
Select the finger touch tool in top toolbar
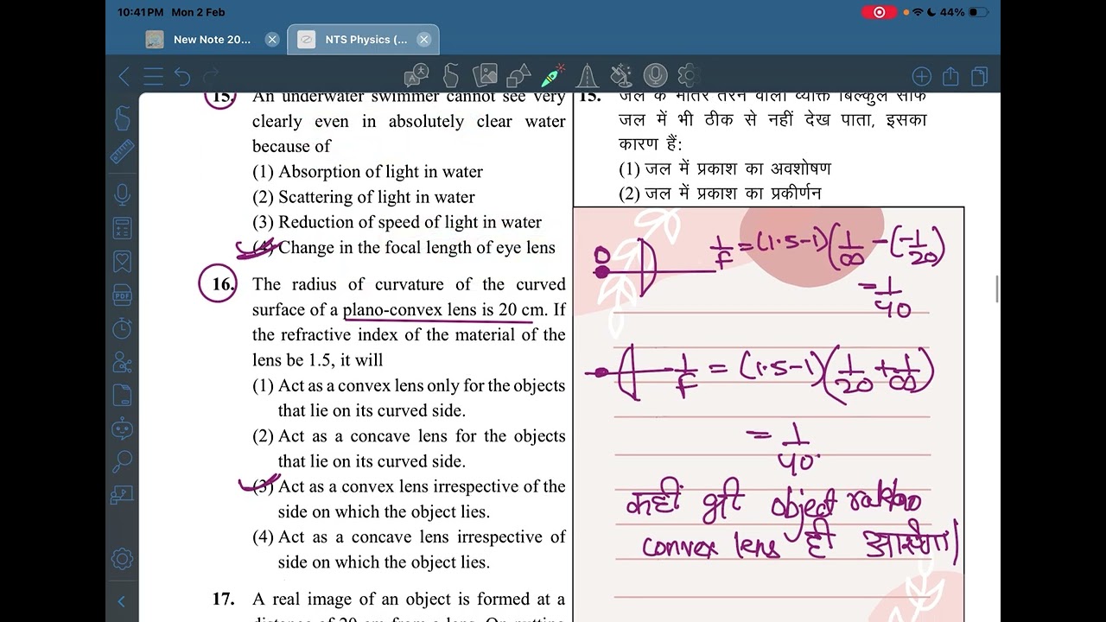pyautogui.click(x=451, y=75)
